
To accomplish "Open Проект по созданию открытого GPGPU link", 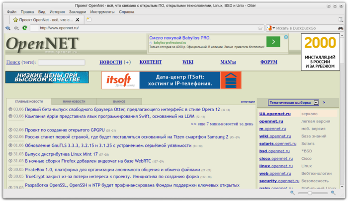I will [x=65, y=130].
